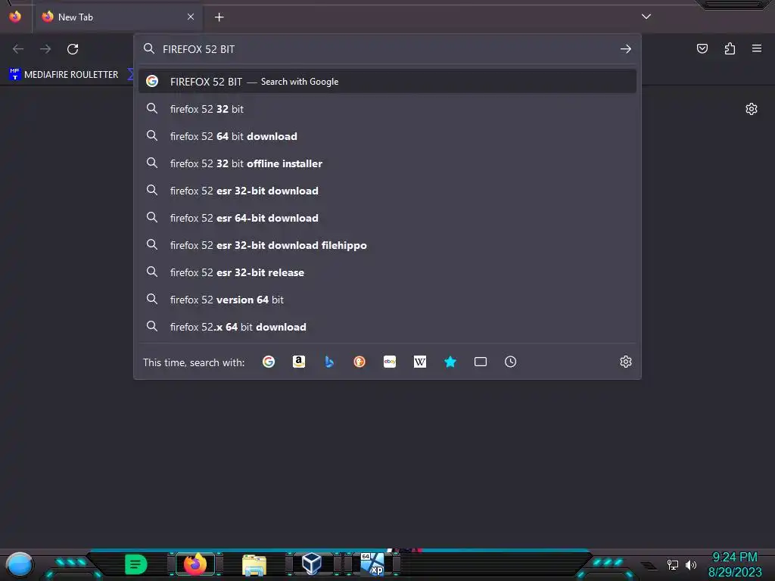Open the network tray icon
This screenshot has width=775, height=581.
point(672,564)
